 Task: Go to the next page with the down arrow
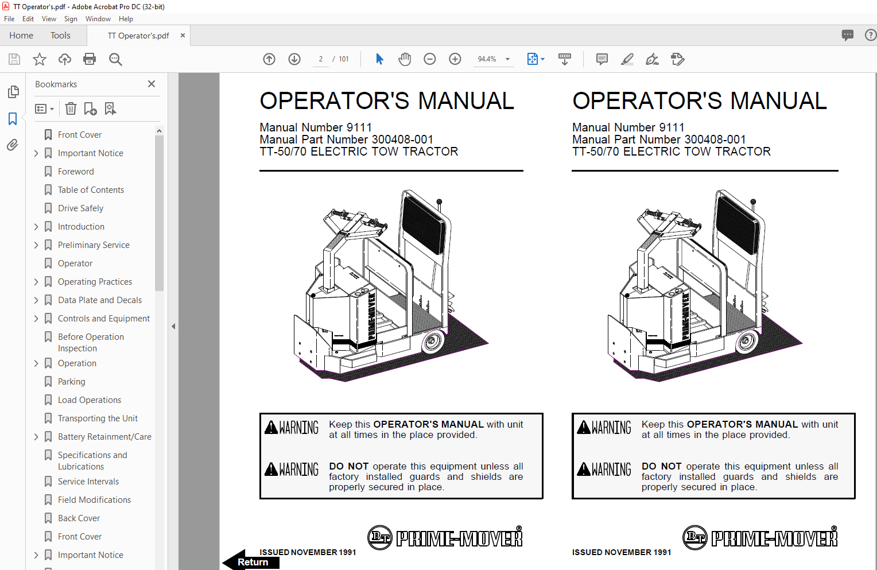(x=294, y=59)
